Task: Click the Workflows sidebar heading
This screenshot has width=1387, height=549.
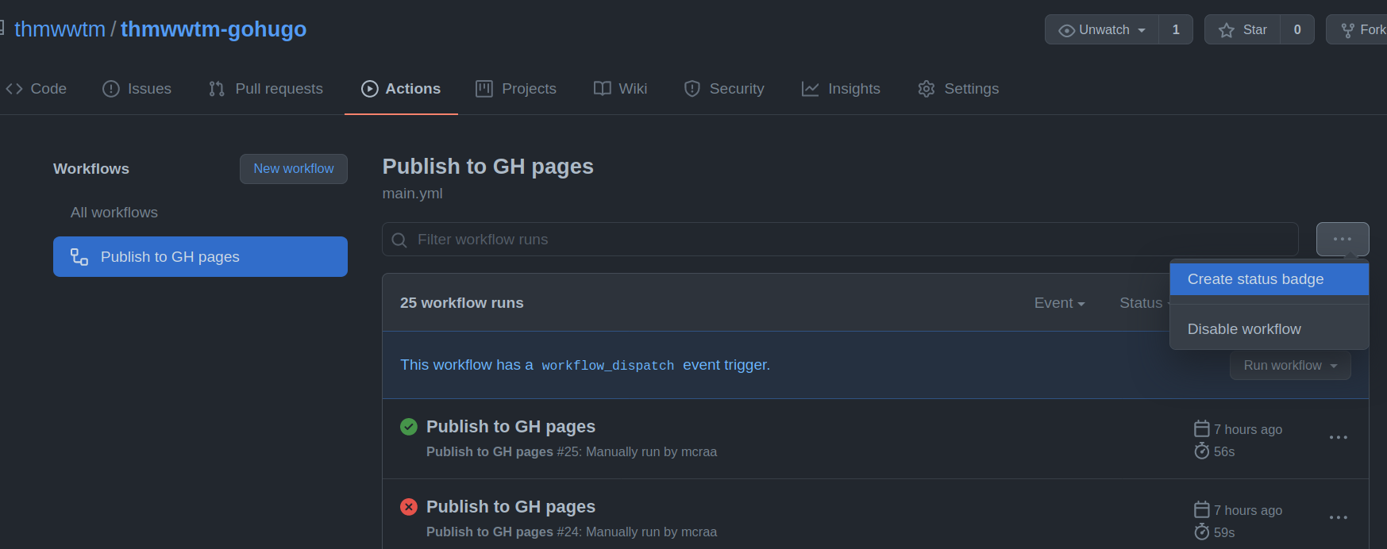Action: [91, 169]
